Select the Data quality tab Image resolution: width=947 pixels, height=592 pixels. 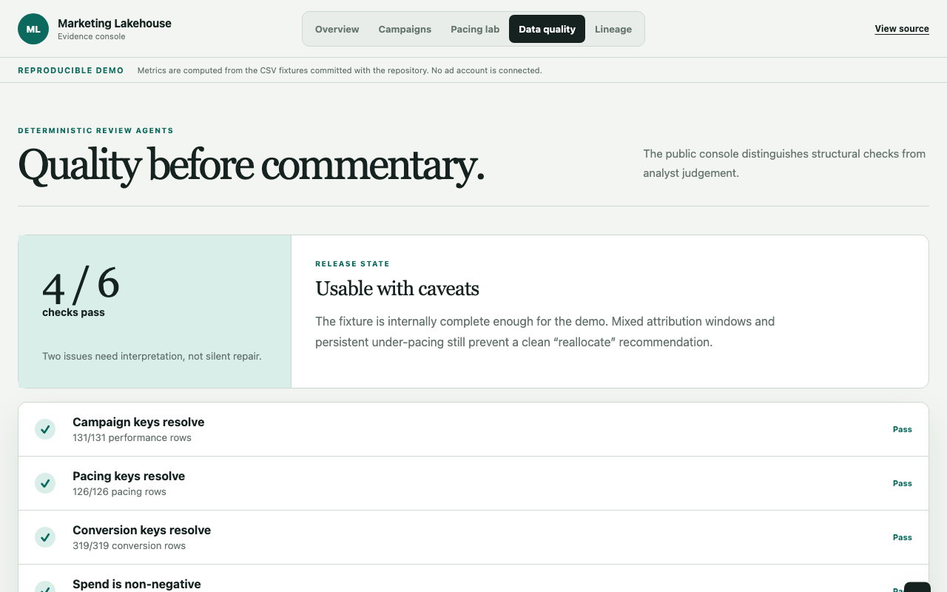point(547,29)
